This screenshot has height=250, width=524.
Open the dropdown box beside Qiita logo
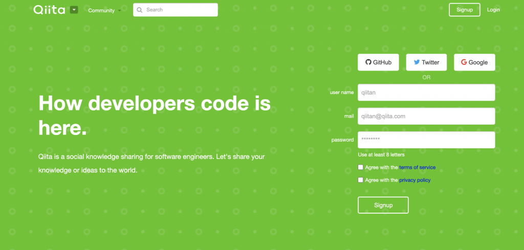pyautogui.click(x=74, y=10)
